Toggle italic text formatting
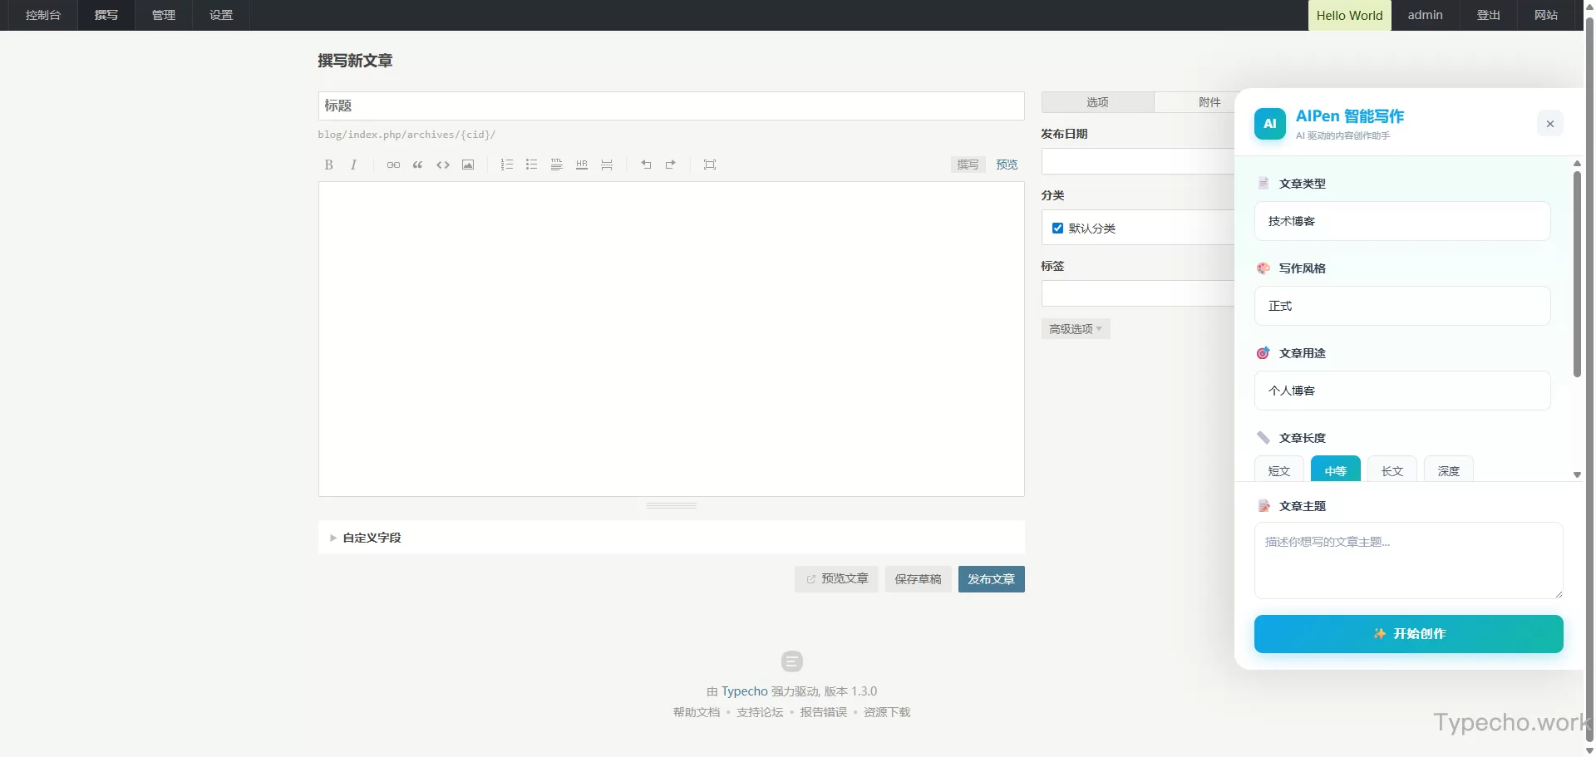The width and height of the screenshot is (1596, 757). [353, 165]
